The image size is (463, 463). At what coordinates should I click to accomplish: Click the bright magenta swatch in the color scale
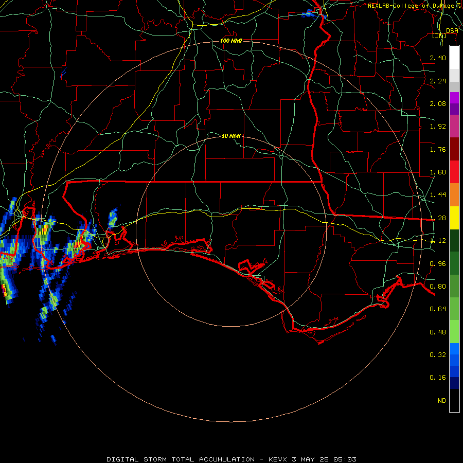454,98
